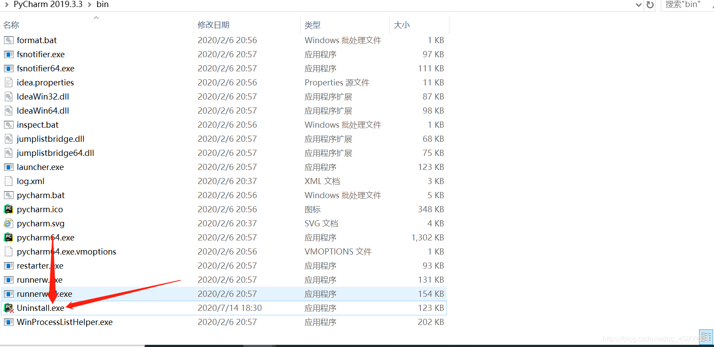
Task: Click the 154 KB size in highlighted row
Action: click(431, 294)
